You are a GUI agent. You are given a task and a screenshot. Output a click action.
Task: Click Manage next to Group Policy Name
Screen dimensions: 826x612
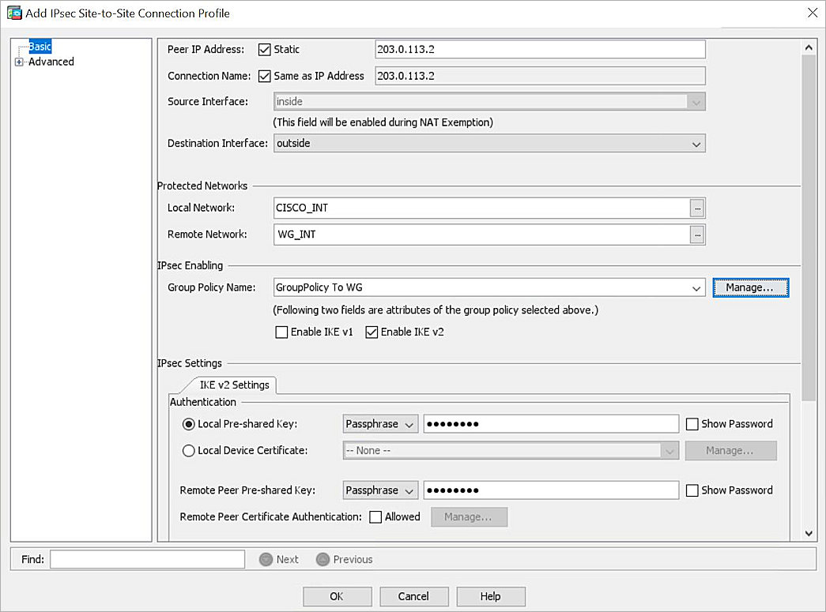click(x=749, y=287)
